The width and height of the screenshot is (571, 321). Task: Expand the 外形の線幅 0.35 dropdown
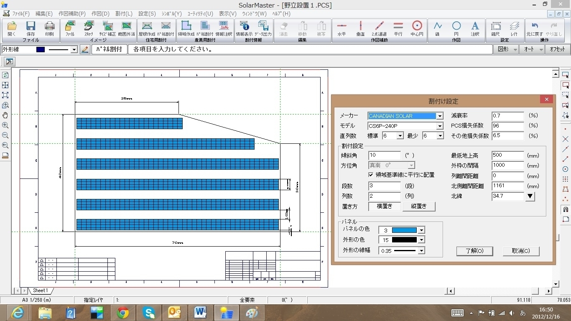tap(421, 251)
